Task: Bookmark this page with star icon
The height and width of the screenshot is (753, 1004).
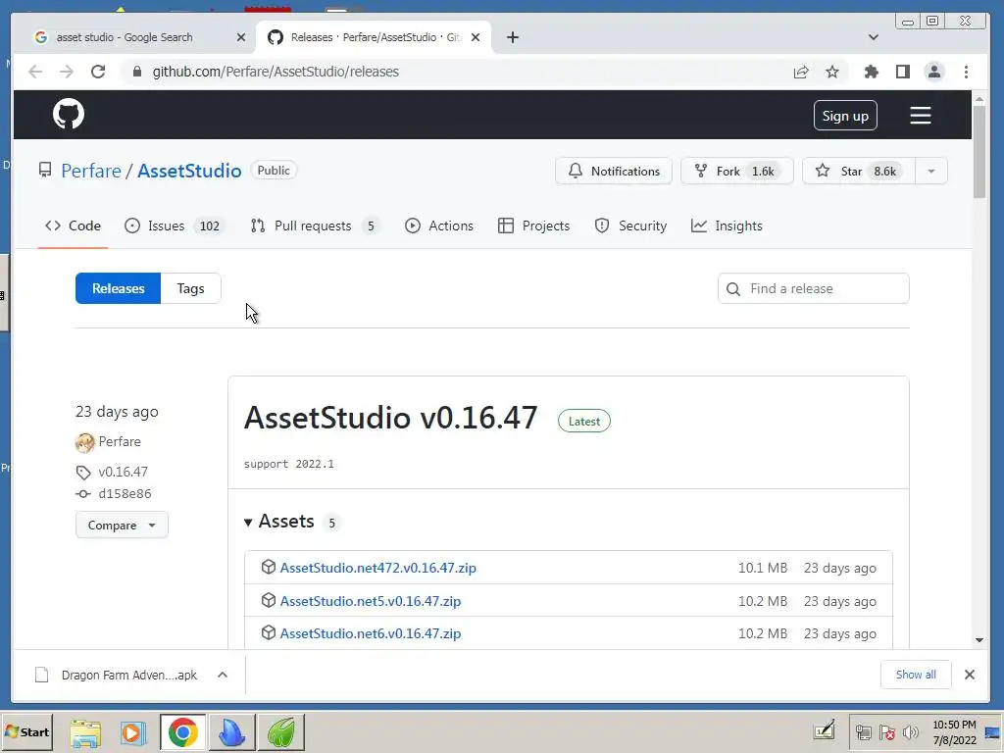Action: tap(831, 72)
